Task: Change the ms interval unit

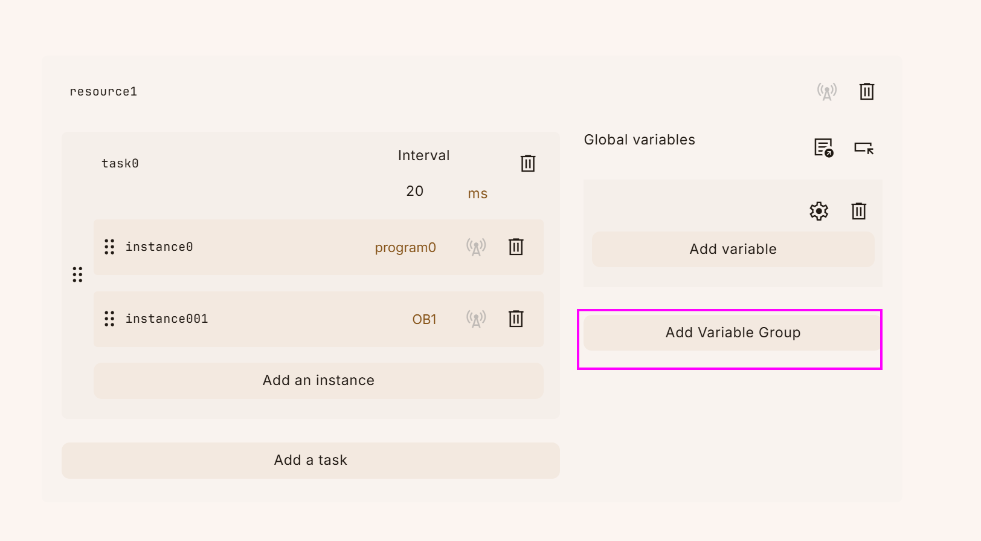Action: coord(478,193)
